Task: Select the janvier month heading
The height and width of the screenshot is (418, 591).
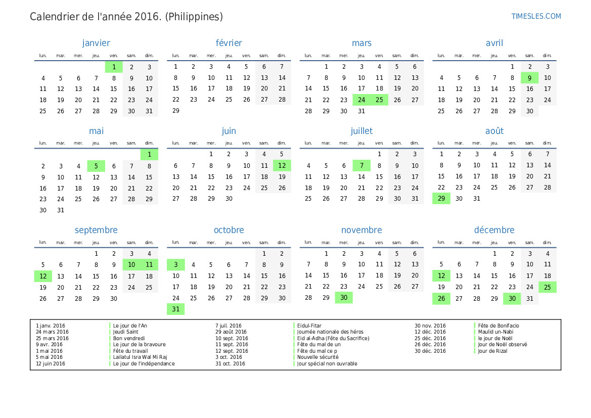Action: pyautogui.click(x=96, y=43)
